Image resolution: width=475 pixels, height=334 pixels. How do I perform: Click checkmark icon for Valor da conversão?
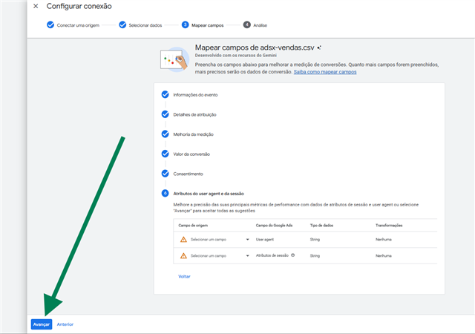coord(165,154)
